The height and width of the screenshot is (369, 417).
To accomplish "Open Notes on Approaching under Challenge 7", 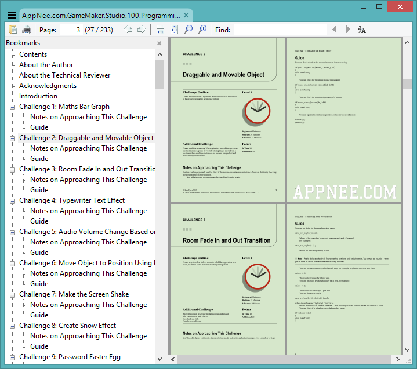I will point(89,305).
